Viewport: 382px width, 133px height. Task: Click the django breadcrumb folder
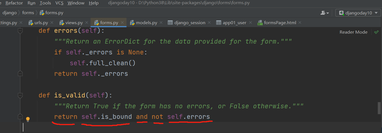(9, 13)
